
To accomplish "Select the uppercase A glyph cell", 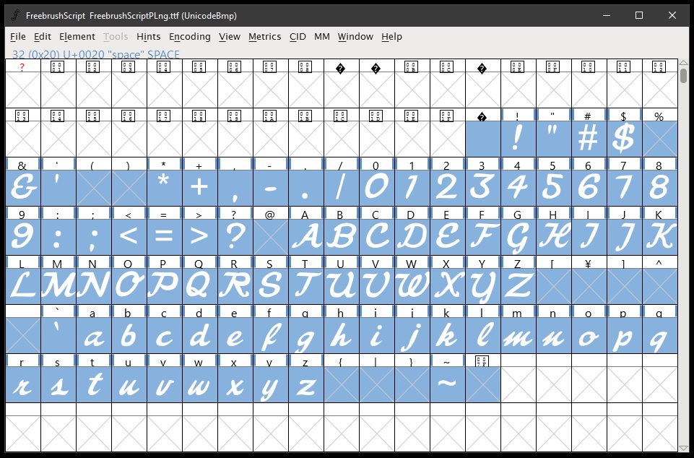I will 306,238.
